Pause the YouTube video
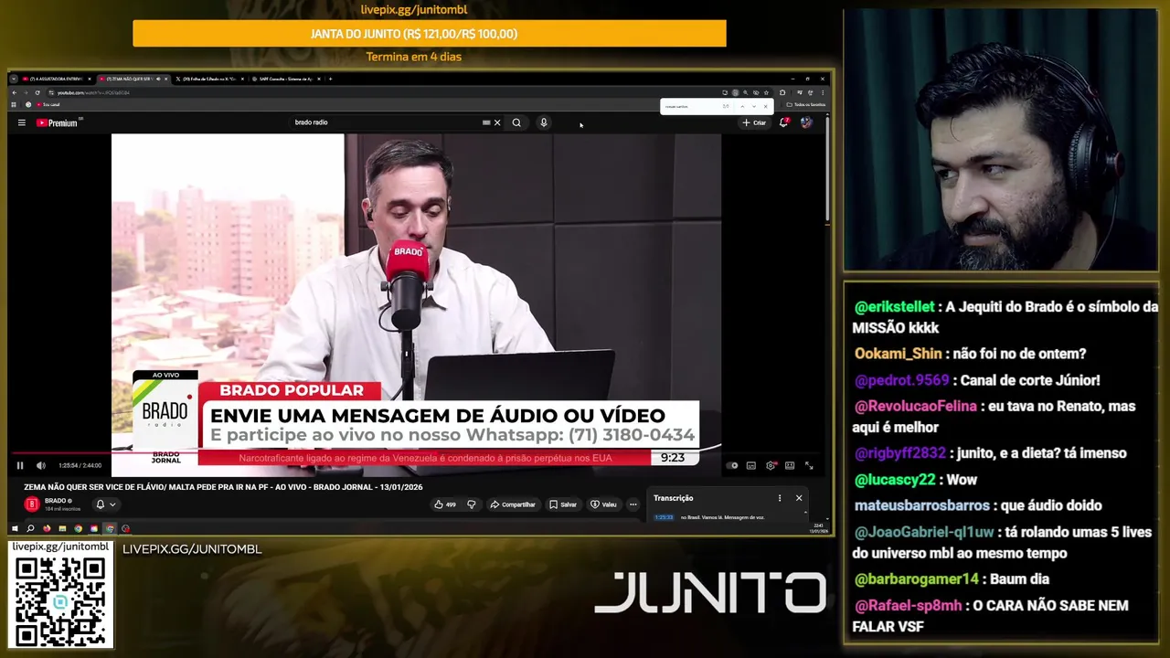Image resolution: width=1170 pixels, height=658 pixels. point(19,466)
